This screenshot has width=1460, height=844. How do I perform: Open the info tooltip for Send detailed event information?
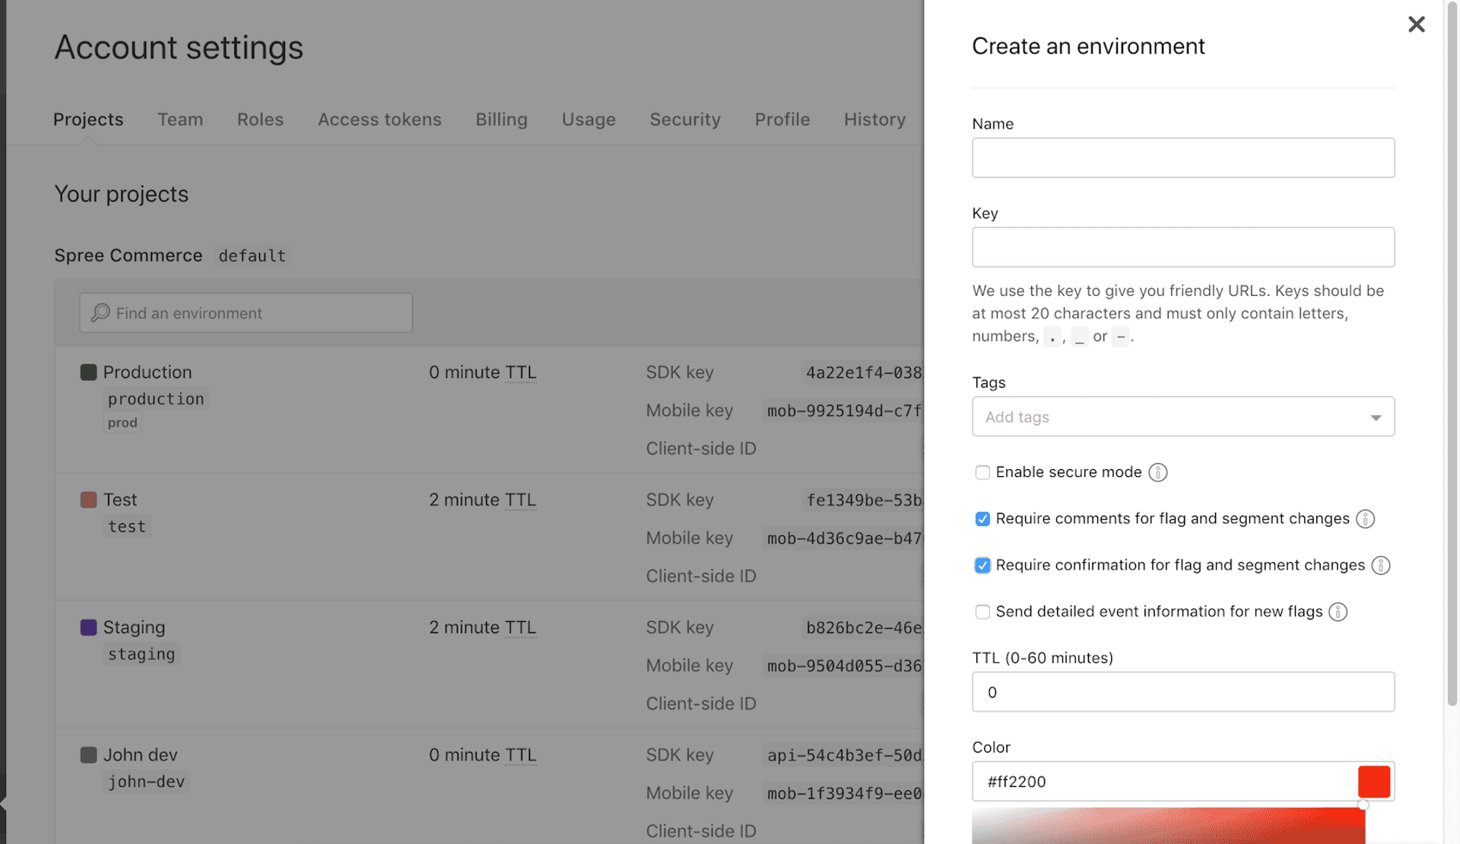1338,611
